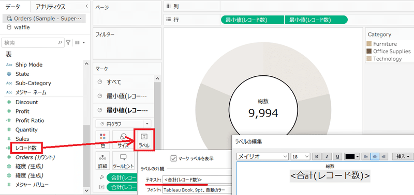Screen dimensions: 414x195
Task: Click the ツールヒント tooltip button
Action: coord(123,160)
